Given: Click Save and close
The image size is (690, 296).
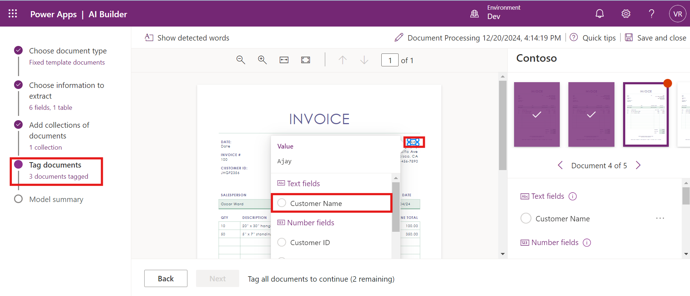Looking at the screenshot, I should 655,38.
